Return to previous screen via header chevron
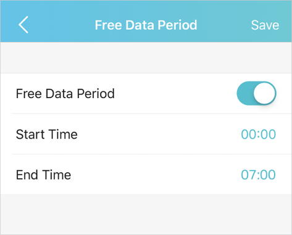The height and width of the screenshot is (235, 292). tap(23, 25)
